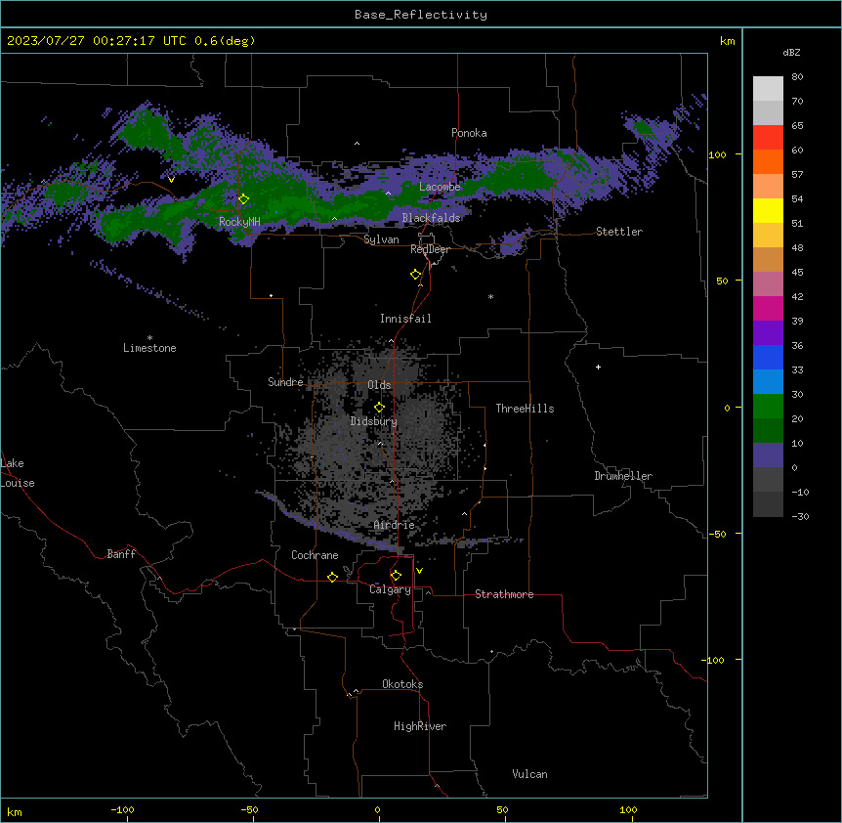The width and height of the screenshot is (842, 823).
Task: Select the red 60–65 dBZ legend swatch
Action: tap(768, 138)
